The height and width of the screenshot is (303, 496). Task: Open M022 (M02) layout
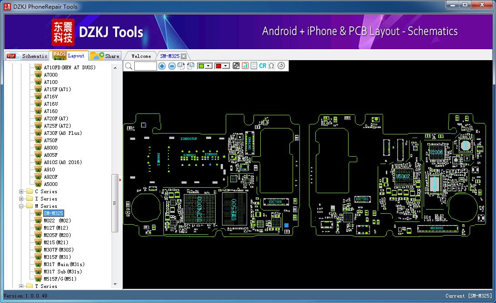[x=57, y=221]
